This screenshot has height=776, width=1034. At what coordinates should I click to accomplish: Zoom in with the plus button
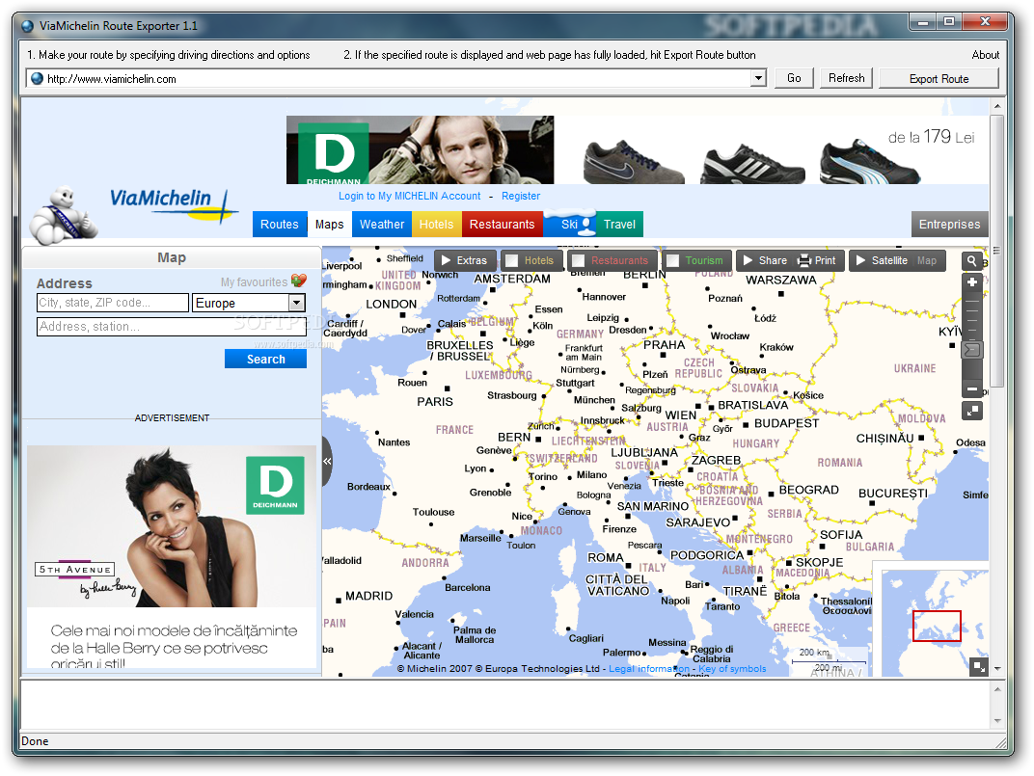coord(972,282)
